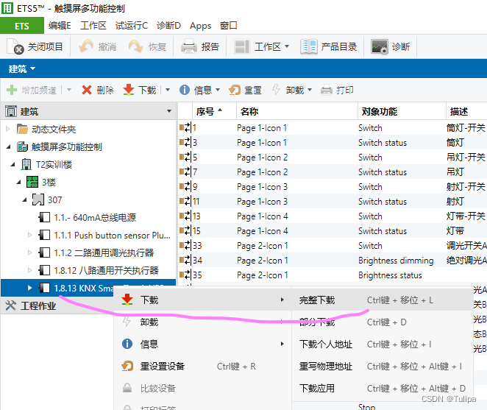Click the T2实训楼 building icon
This screenshot has height=410, width=487.
[x=26, y=164]
